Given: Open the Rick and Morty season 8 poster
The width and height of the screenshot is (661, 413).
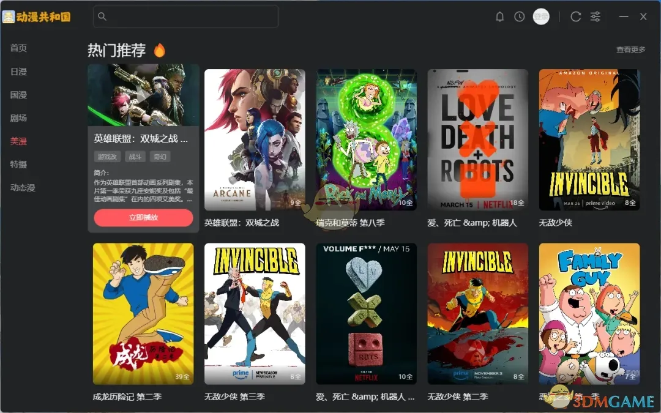Looking at the screenshot, I should (x=367, y=140).
